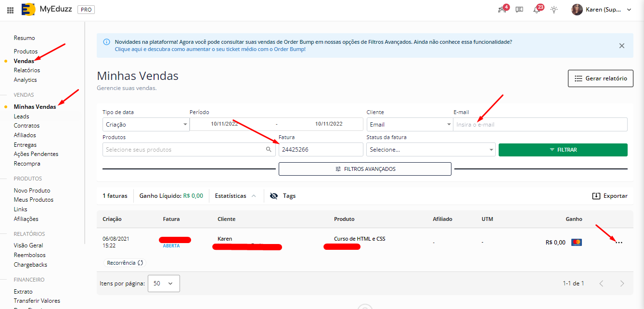Dismiss the Order Bump news banner
Image resolution: width=644 pixels, height=309 pixels.
click(621, 46)
